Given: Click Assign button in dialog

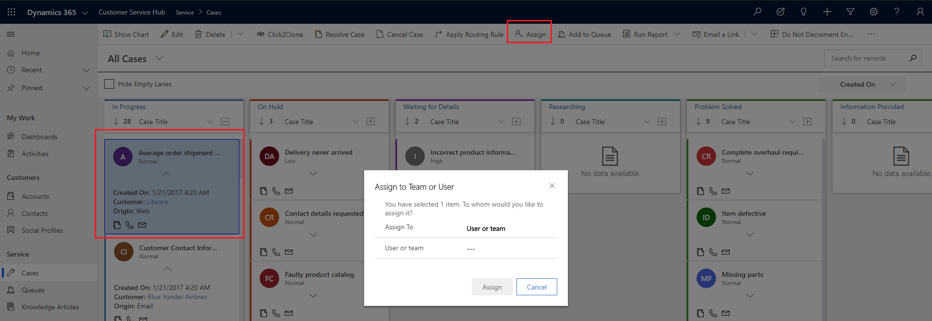Looking at the screenshot, I should coord(492,287).
